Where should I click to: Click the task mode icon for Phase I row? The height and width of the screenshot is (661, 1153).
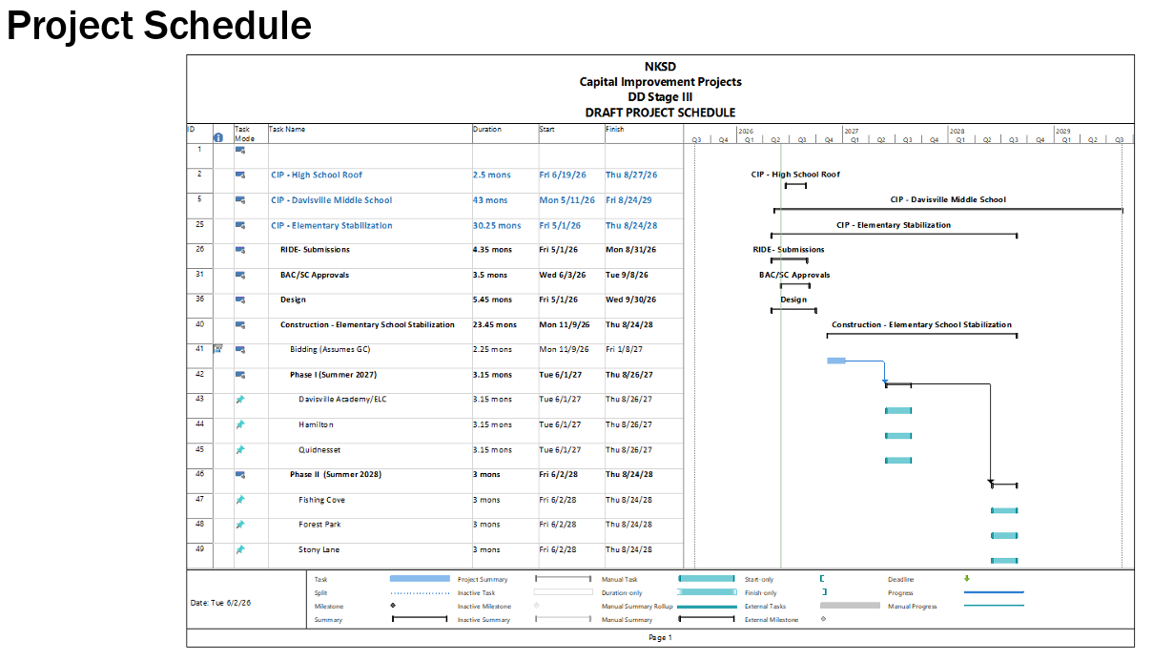[x=240, y=375]
